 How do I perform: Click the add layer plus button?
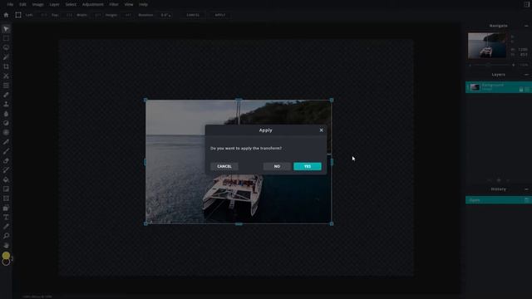499,180
